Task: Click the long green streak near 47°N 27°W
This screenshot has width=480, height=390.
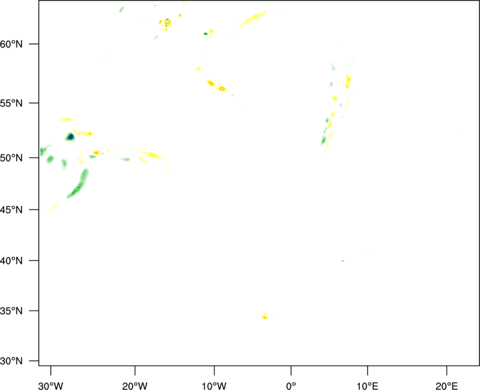Action: click(x=79, y=183)
